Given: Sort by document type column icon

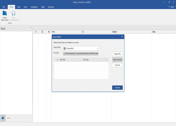Looking at the screenshot, I should coord(42,32).
